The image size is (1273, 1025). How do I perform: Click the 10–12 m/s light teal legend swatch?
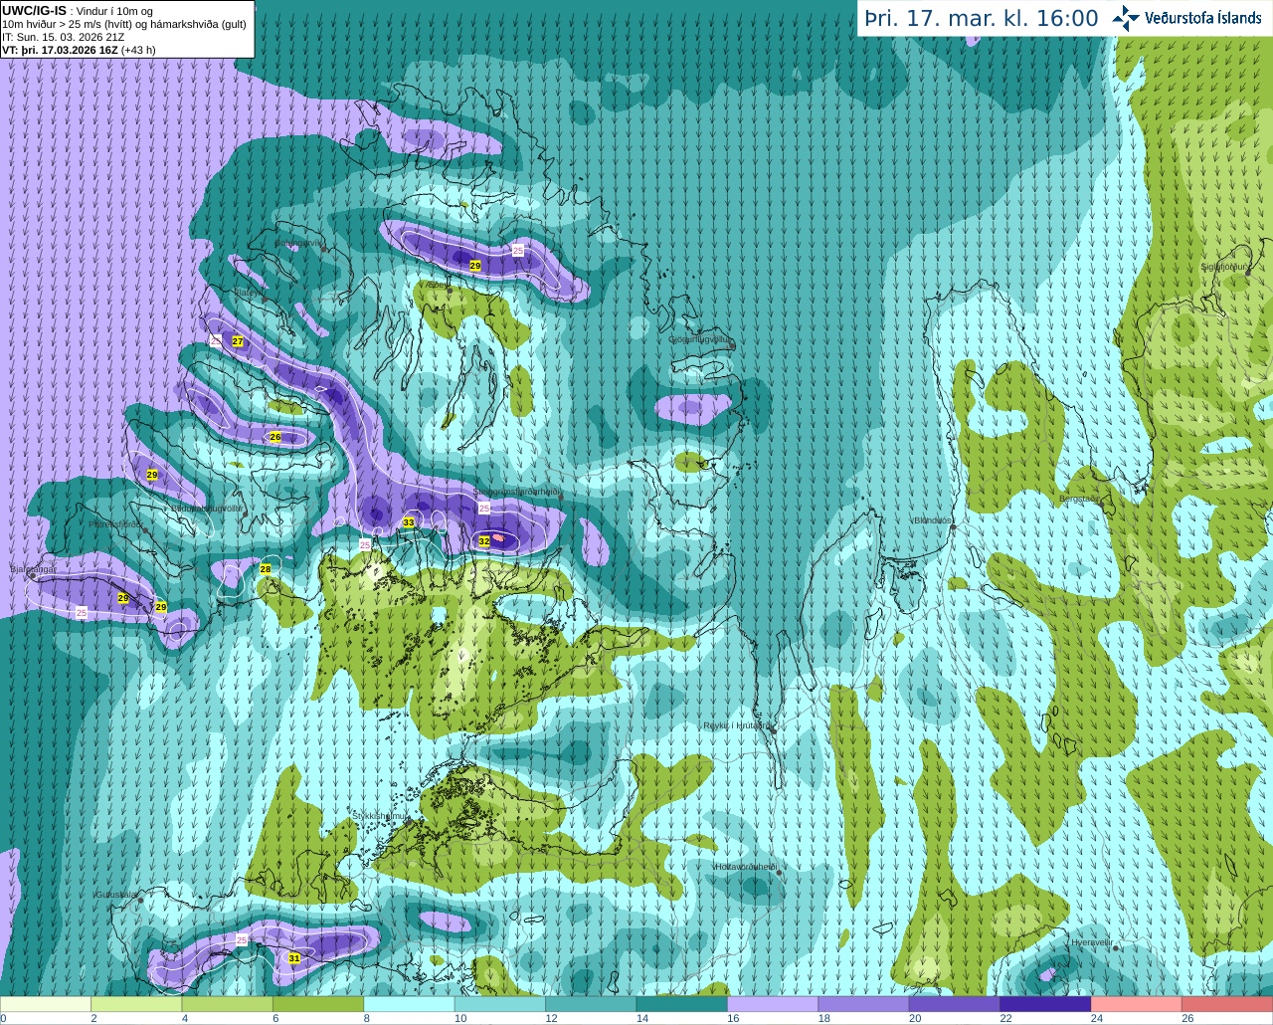[x=499, y=1004]
